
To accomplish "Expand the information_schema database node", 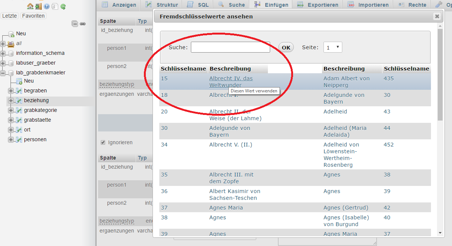I will (3, 53).
